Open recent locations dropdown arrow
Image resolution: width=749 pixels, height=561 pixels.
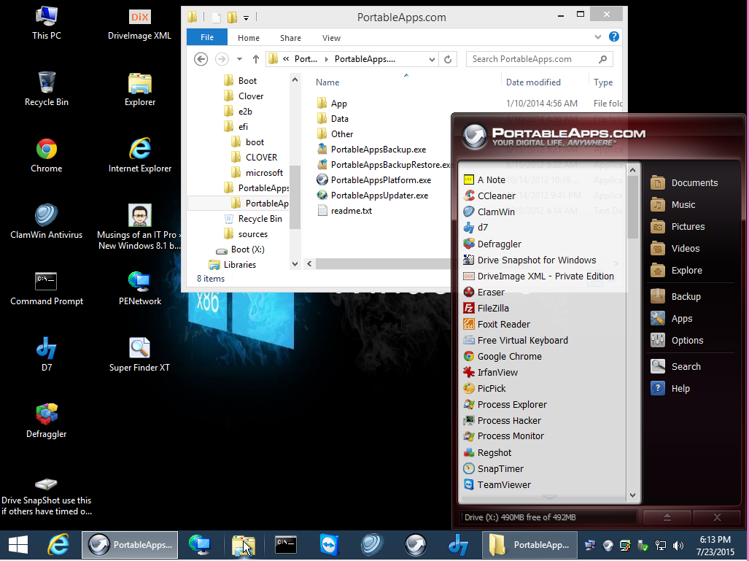coord(239,59)
